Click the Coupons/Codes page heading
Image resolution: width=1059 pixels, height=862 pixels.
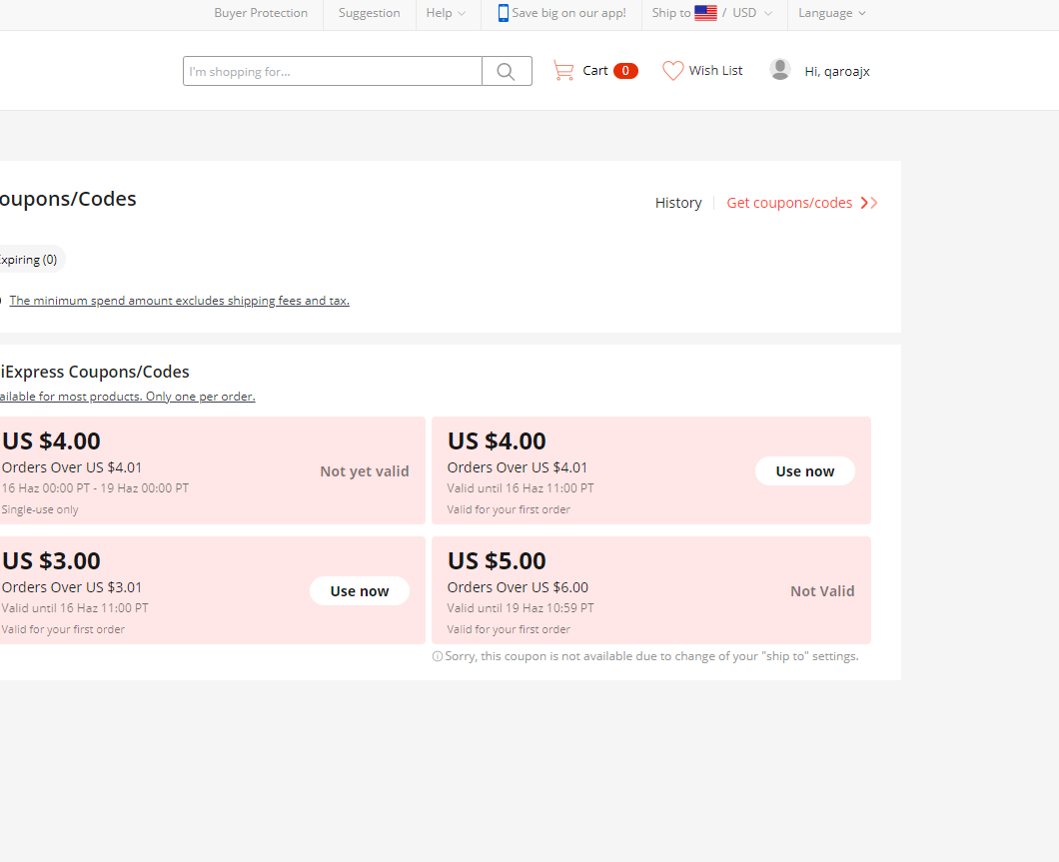pyautogui.click(x=68, y=199)
